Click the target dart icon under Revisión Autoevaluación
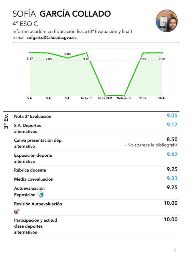 point(17,211)
